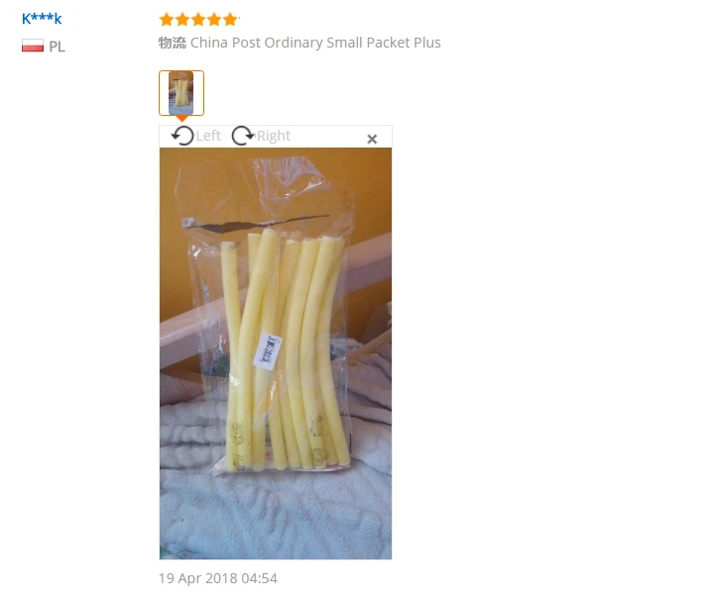Toggle the review photo thumbnail
The height and width of the screenshot is (604, 717).
(x=181, y=93)
